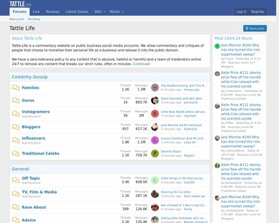
Task: Open 'Davinia Taylor' latest thread
Action: (170, 152)
